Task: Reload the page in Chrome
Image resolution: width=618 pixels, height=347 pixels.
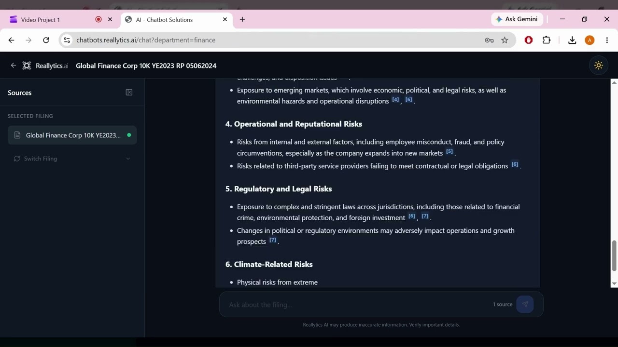Action: (46, 40)
